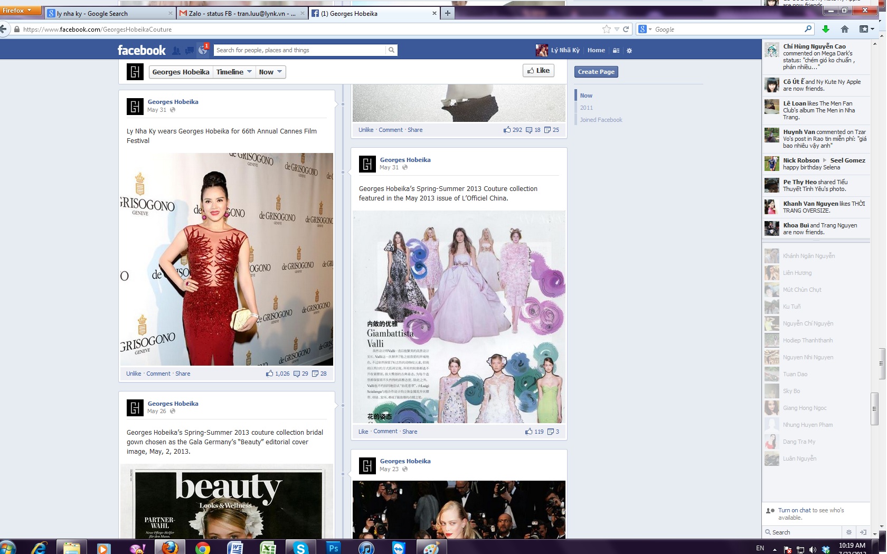The width and height of the screenshot is (887, 554).
Task: Open the Firefox menu dropdown
Action: (x=20, y=11)
